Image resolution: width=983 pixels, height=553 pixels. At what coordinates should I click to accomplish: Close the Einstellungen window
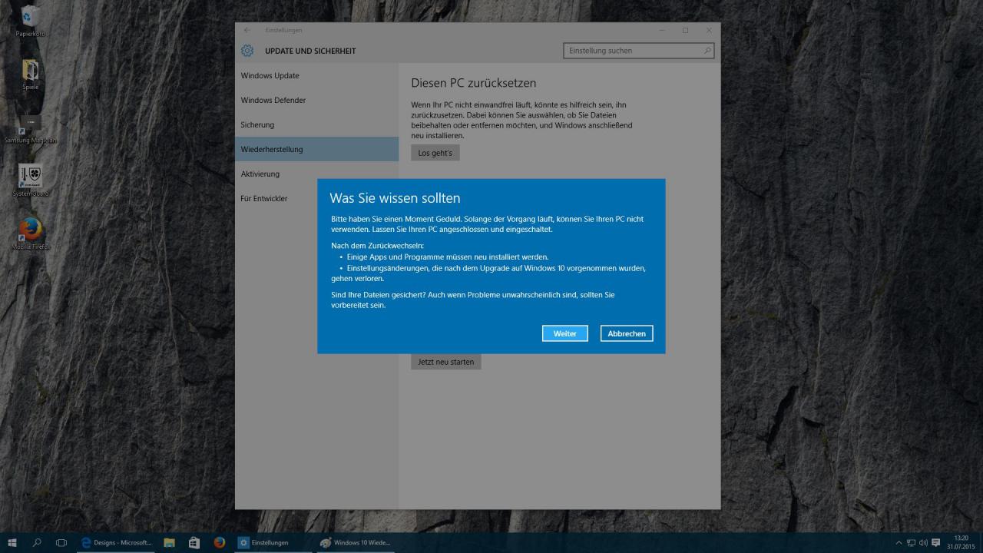709,30
